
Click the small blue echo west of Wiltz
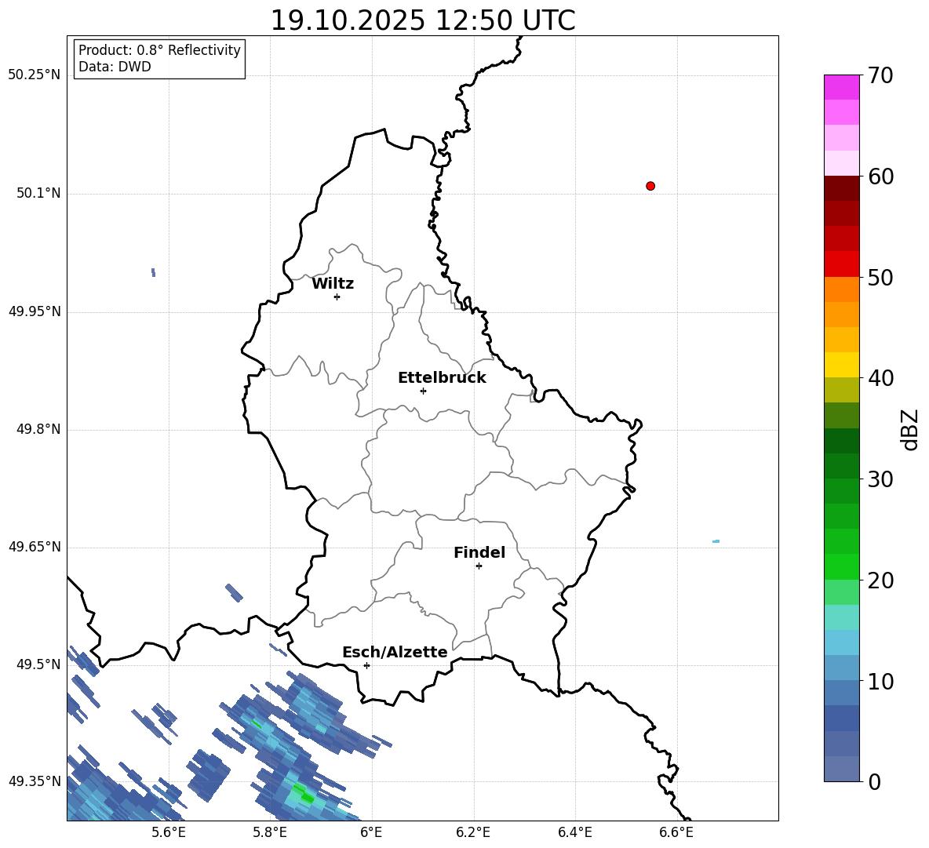click(154, 272)
